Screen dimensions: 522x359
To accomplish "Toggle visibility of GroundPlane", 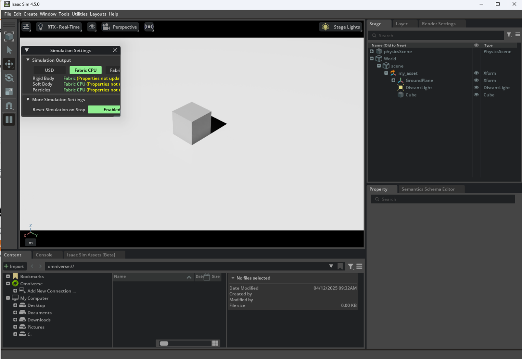I will pos(476,80).
